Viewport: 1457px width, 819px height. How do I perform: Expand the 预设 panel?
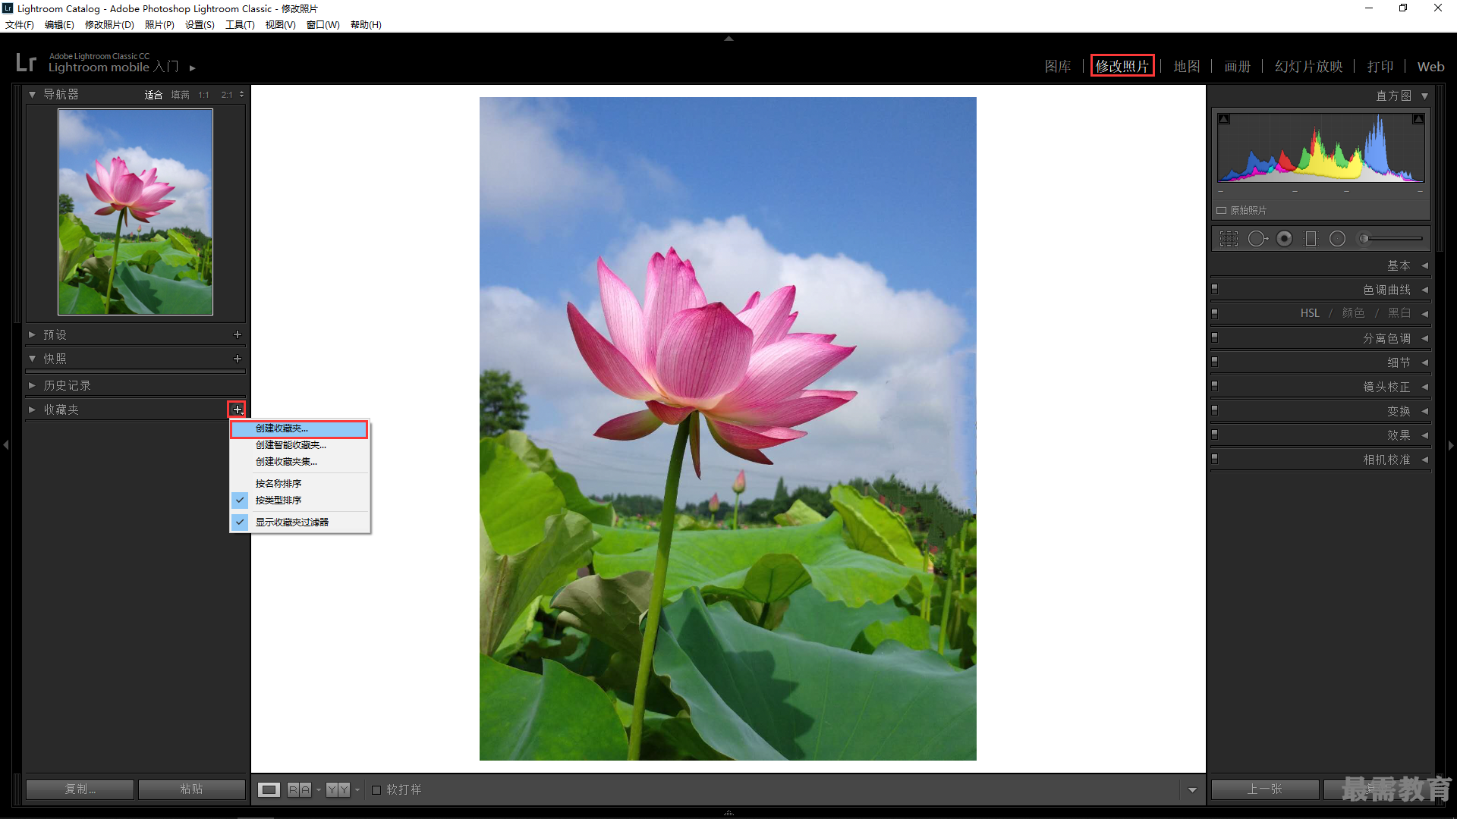pyautogui.click(x=32, y=334)
